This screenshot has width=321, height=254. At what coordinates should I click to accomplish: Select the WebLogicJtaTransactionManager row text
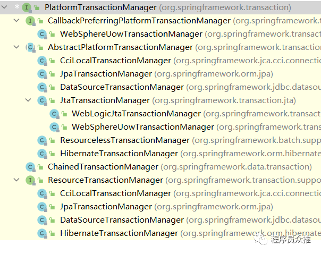tap(137, 114)
